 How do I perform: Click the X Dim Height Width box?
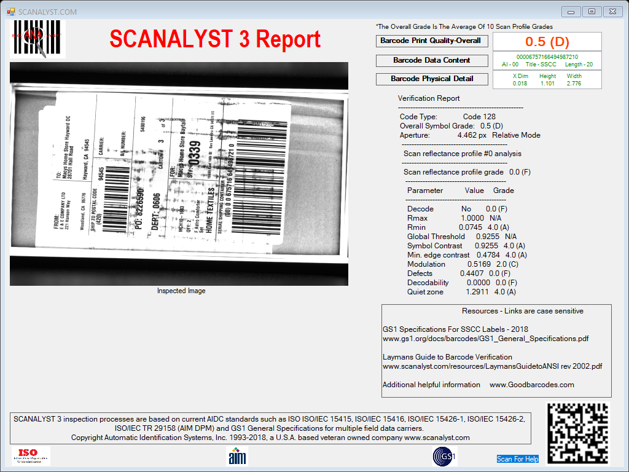coord(547,79)
